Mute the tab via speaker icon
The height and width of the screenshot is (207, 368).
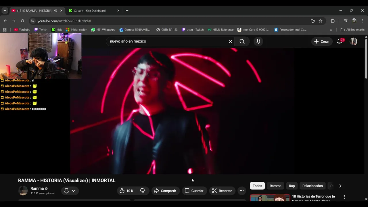coord(55,11)
